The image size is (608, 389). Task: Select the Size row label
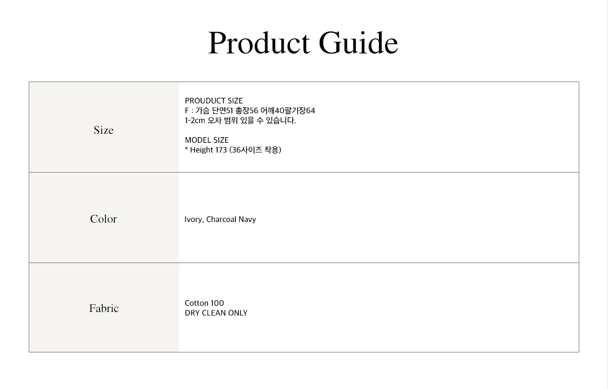click(104, 130)
